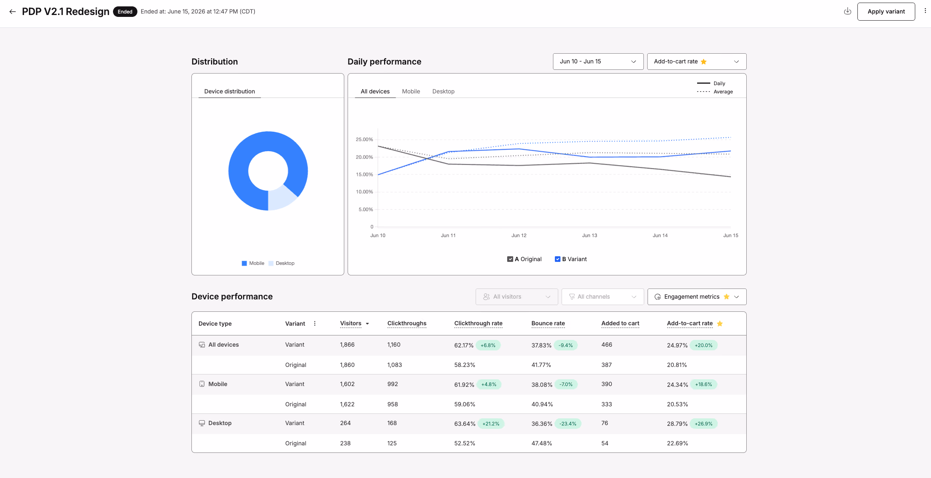
Task: Switch to the Mobile chart tab
Action: point(411,92)
